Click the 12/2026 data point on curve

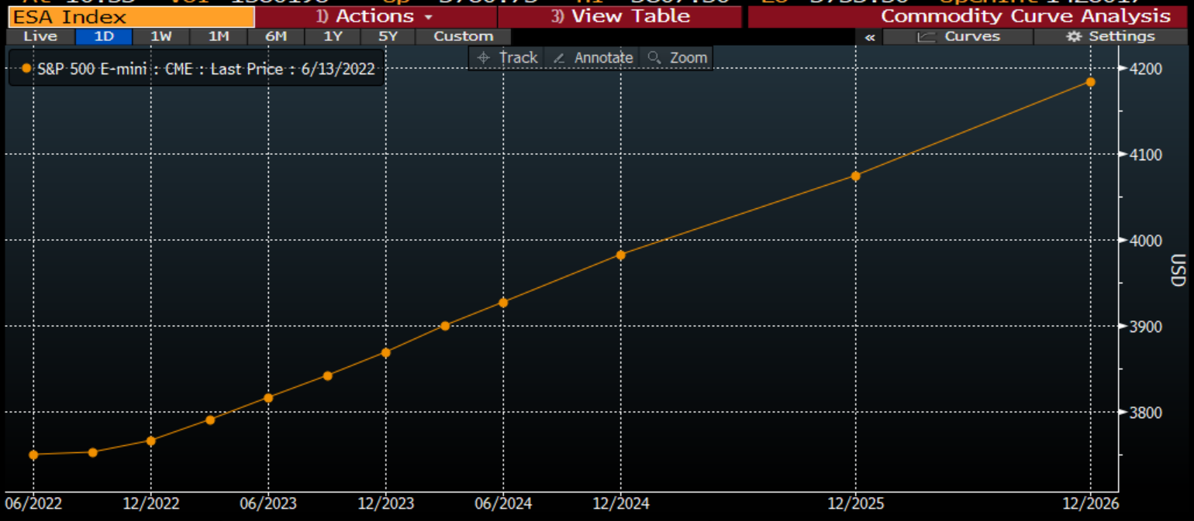pos(1090,82)
